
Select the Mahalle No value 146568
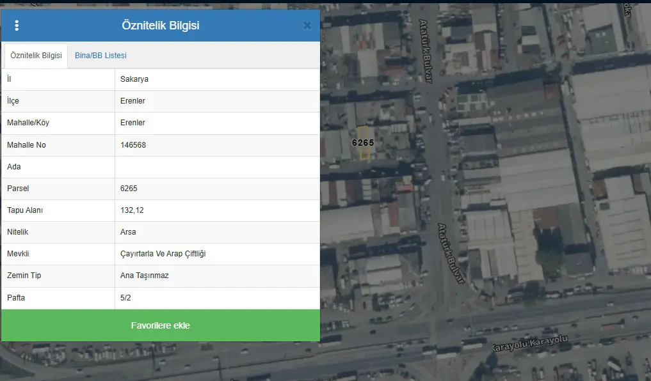pyautogui.click(x=133, y=145)
